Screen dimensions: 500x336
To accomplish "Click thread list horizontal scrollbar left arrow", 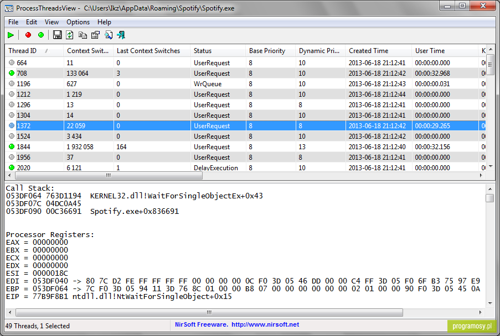I will [x=9, y=175].
